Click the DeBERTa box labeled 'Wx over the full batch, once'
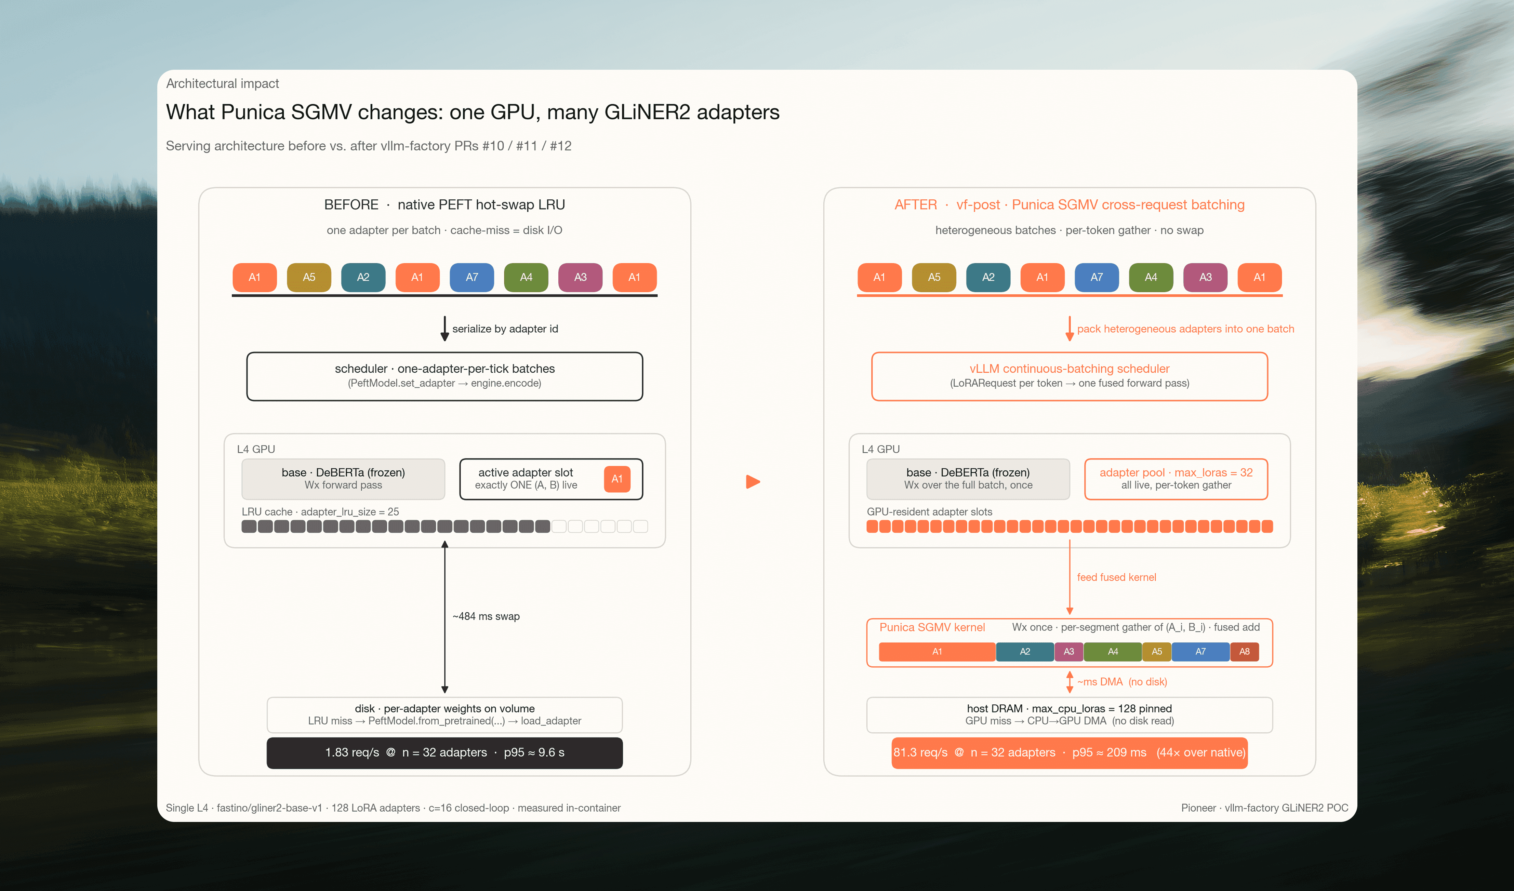The width and height of the screenshot is (1514, 891). [968, 479]
